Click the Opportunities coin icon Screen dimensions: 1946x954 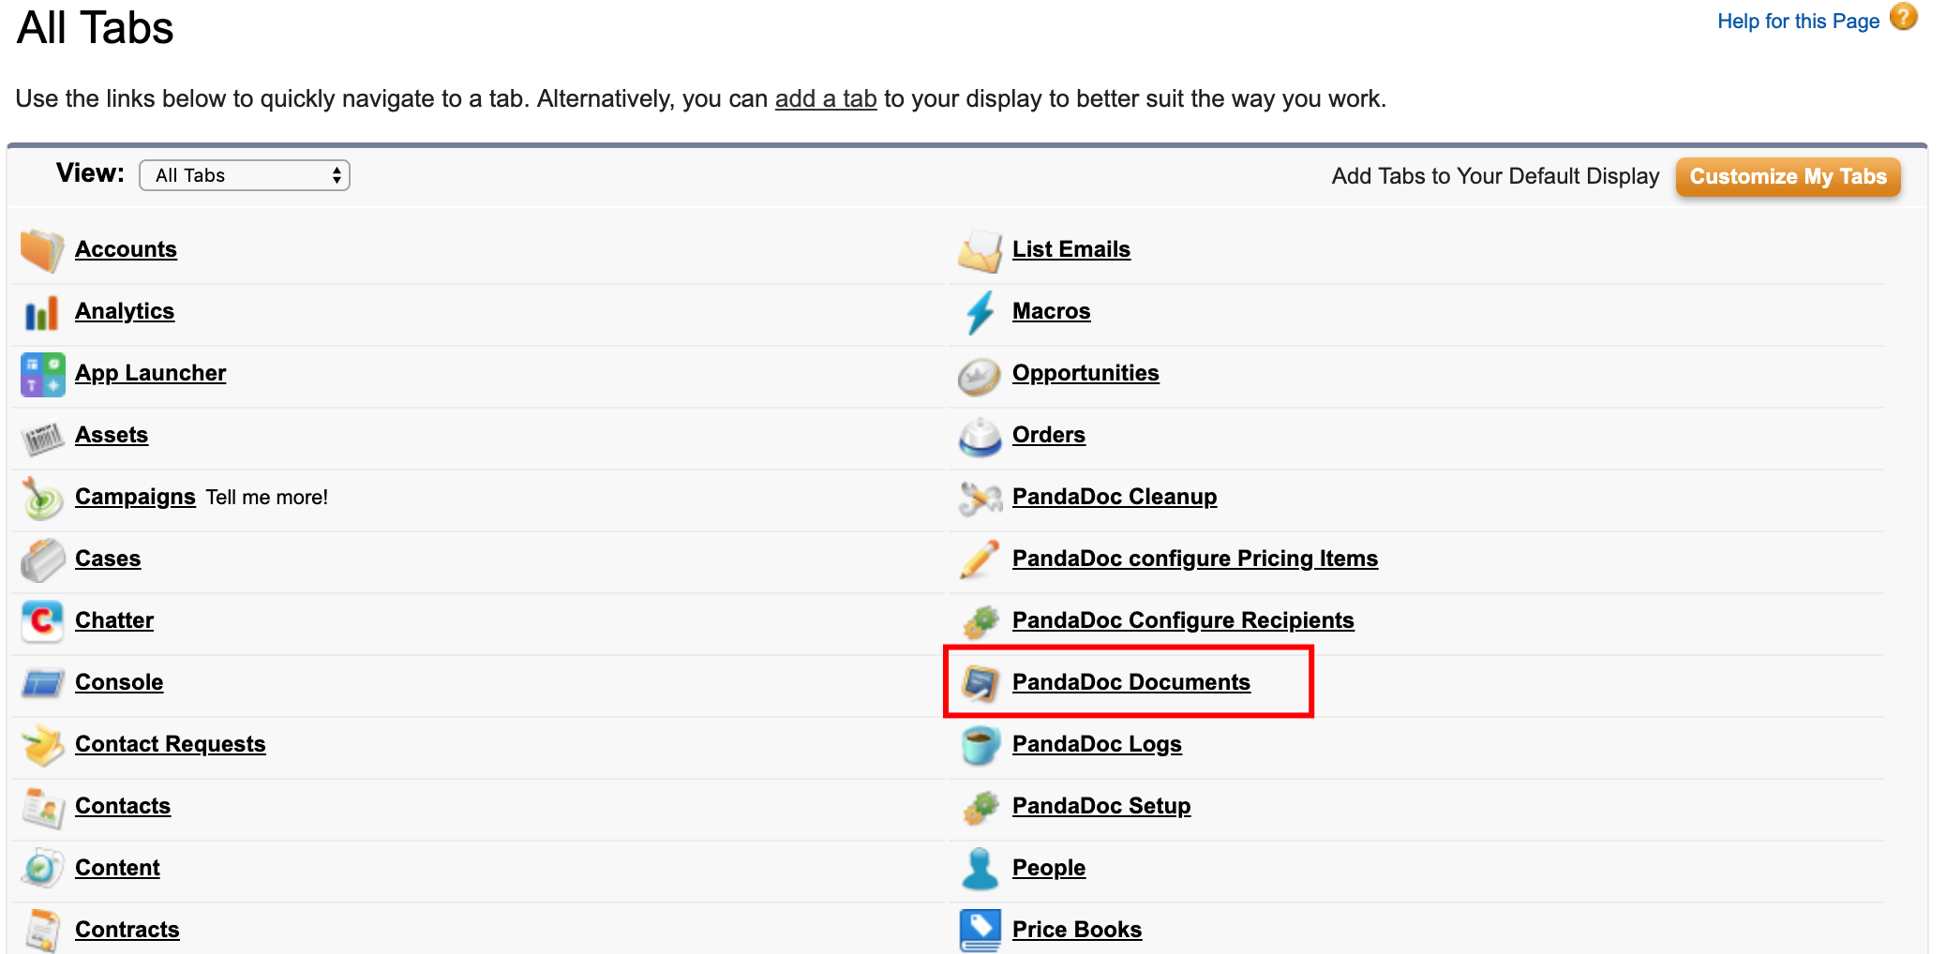tap(980, 375)
